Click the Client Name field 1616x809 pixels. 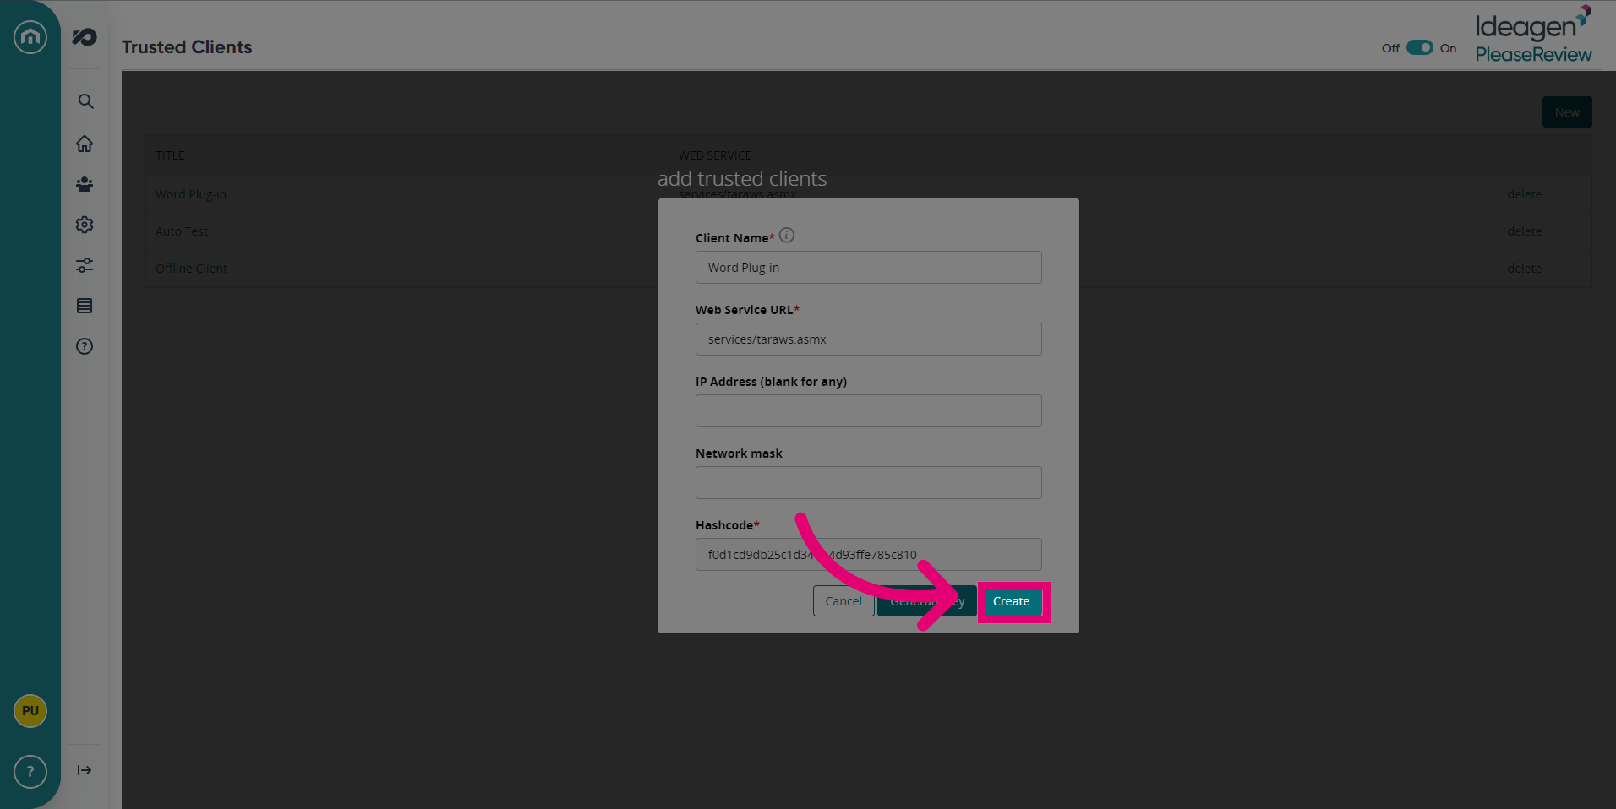(869, 268)
